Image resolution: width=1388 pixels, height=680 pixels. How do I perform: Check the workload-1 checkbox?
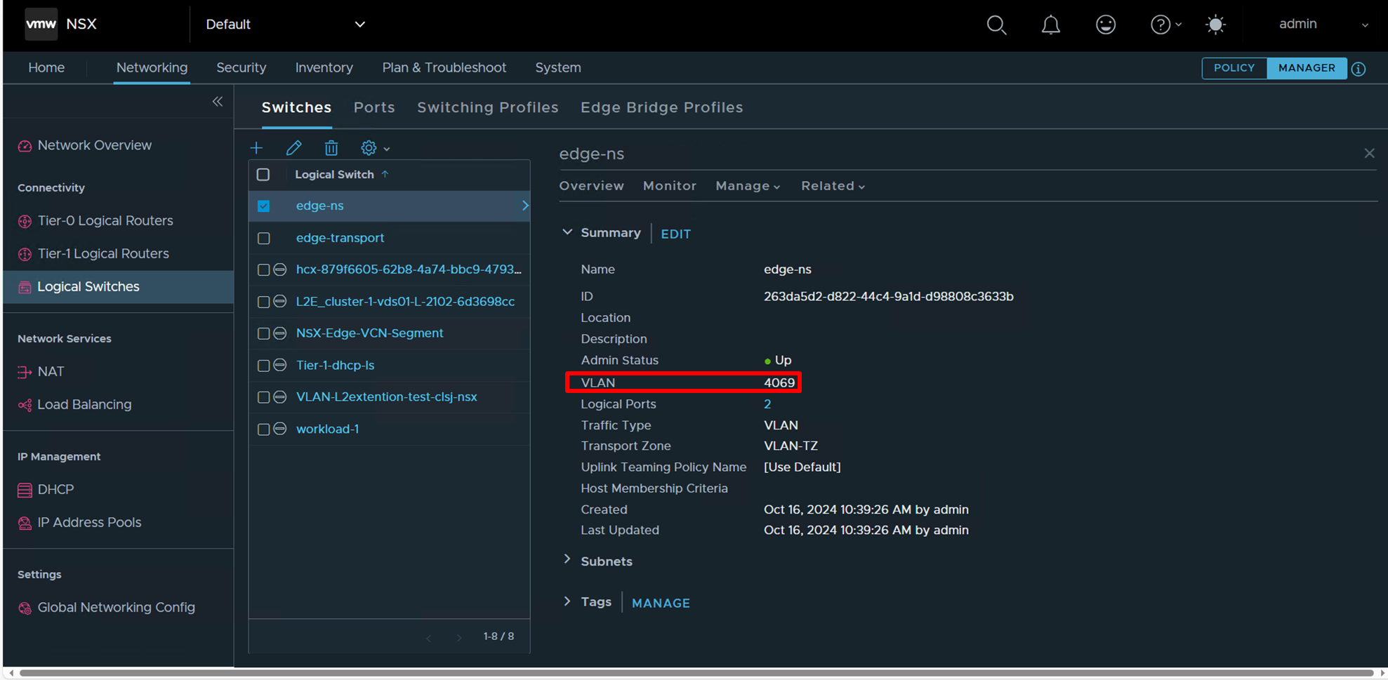pyautogui.click(x=264, y=429)
